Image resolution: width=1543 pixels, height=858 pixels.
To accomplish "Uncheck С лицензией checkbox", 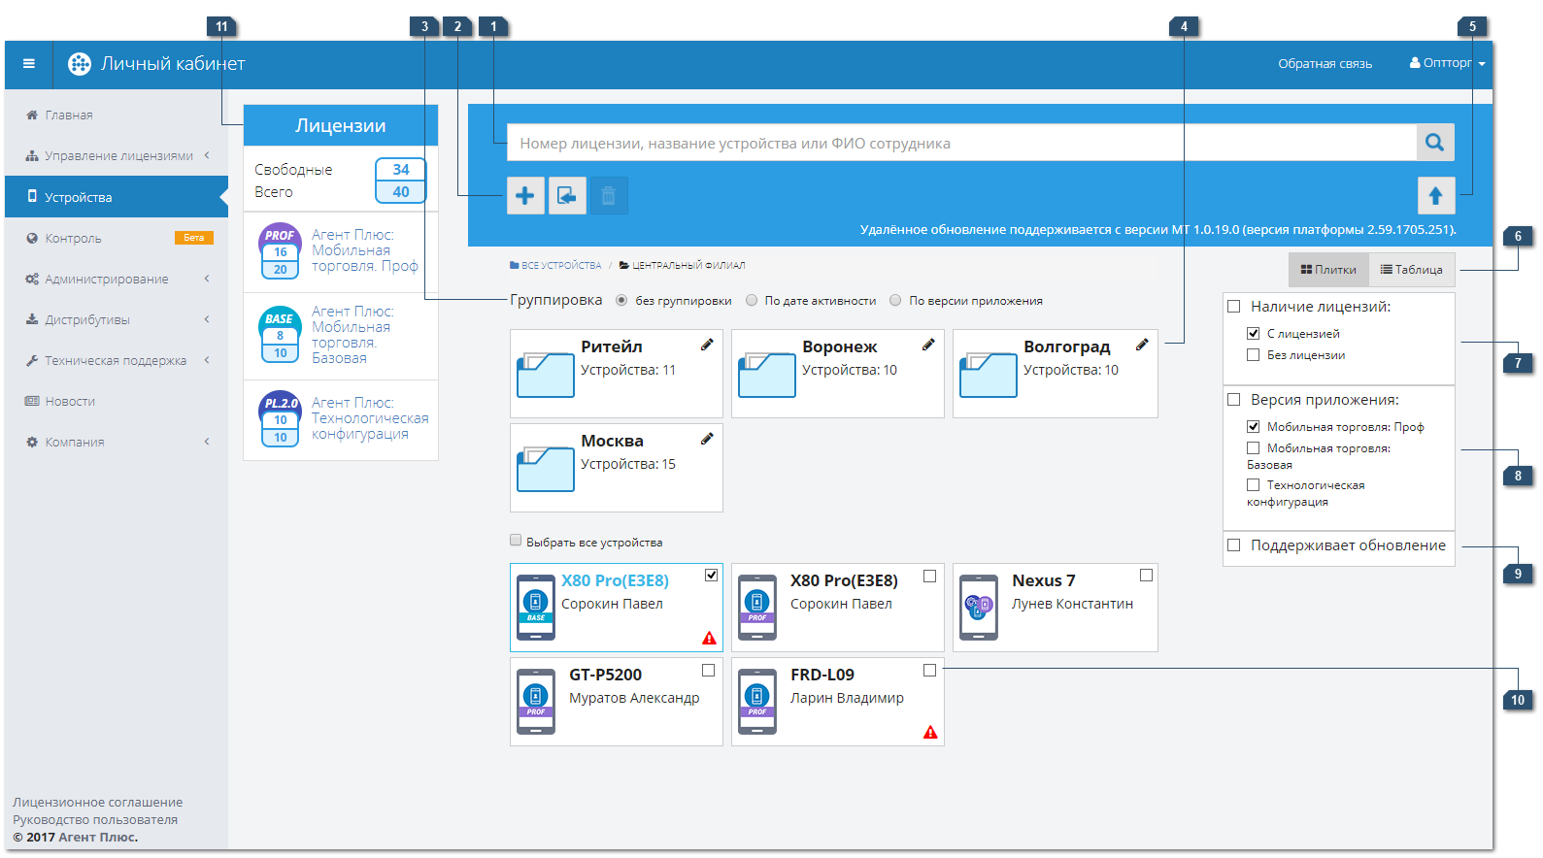I will (1254, 333).
